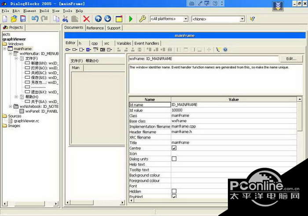This screenshot has height=216, width=308.
Task: Open first element-type dropdown in editor toolbar
Action: [x=68, y=49]
